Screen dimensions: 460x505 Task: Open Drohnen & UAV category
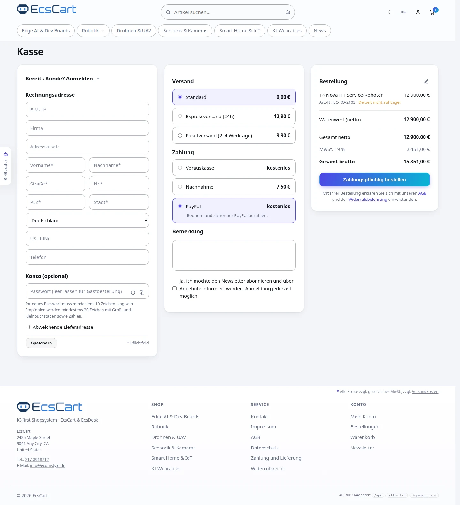[134, 31]
